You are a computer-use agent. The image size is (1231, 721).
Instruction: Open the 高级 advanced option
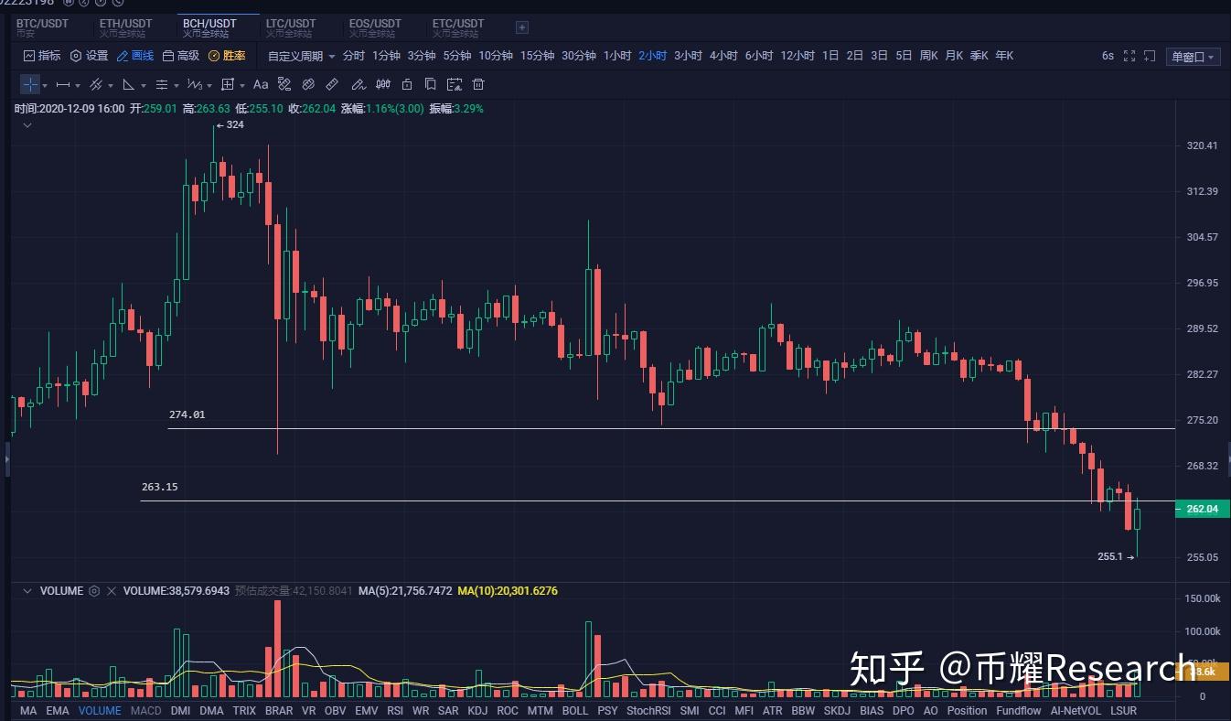pos(181,56)
